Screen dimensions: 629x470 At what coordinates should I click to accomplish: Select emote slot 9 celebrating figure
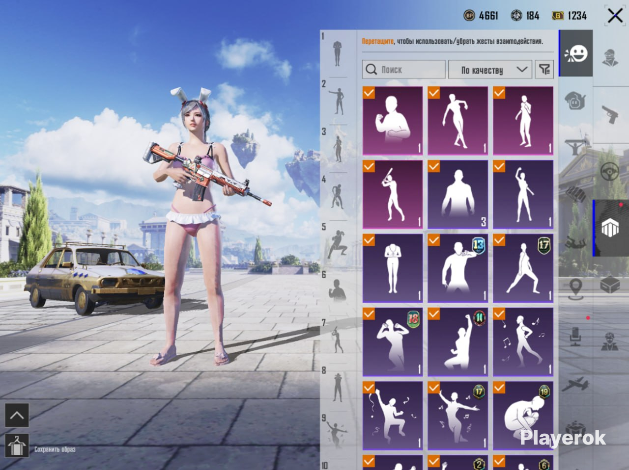[337, 435]
